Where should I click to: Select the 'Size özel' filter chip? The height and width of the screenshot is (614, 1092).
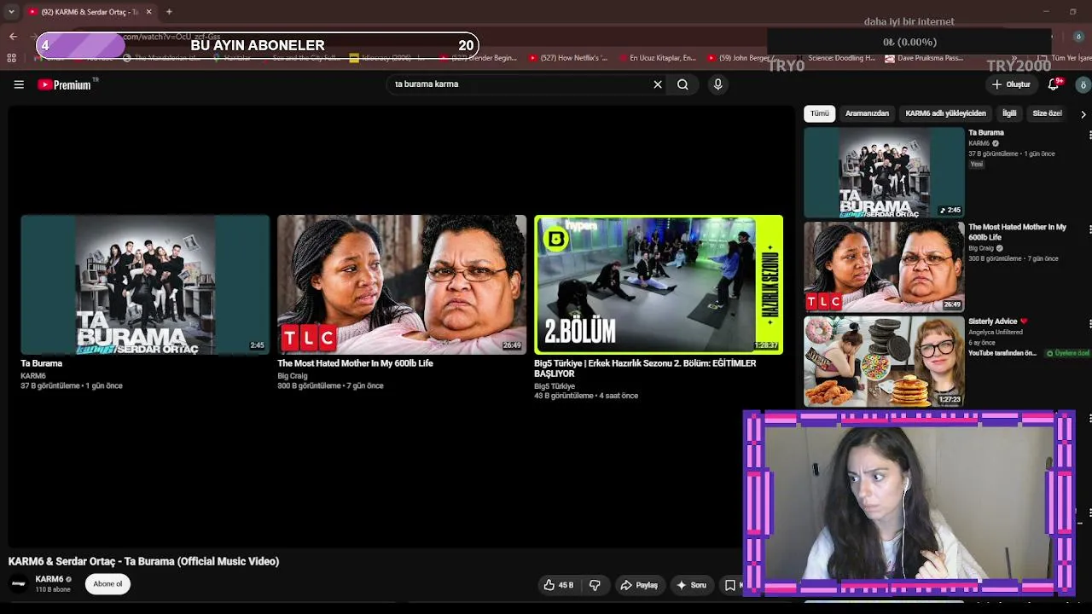point(1047,113)
